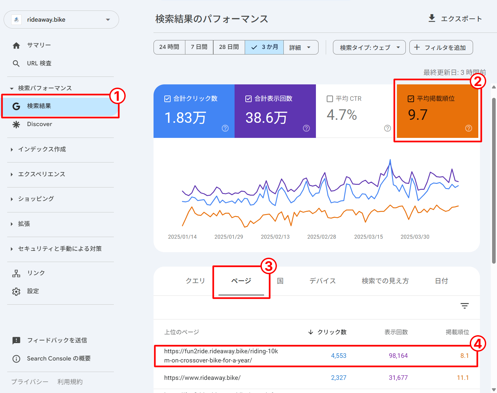Click the 98,164 impressions value

[398, 356]
